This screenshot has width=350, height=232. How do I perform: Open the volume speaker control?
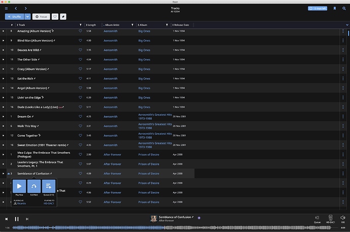click(x=343, y=219)
